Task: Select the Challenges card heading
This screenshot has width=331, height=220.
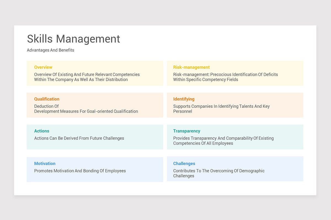Action: 184,163
